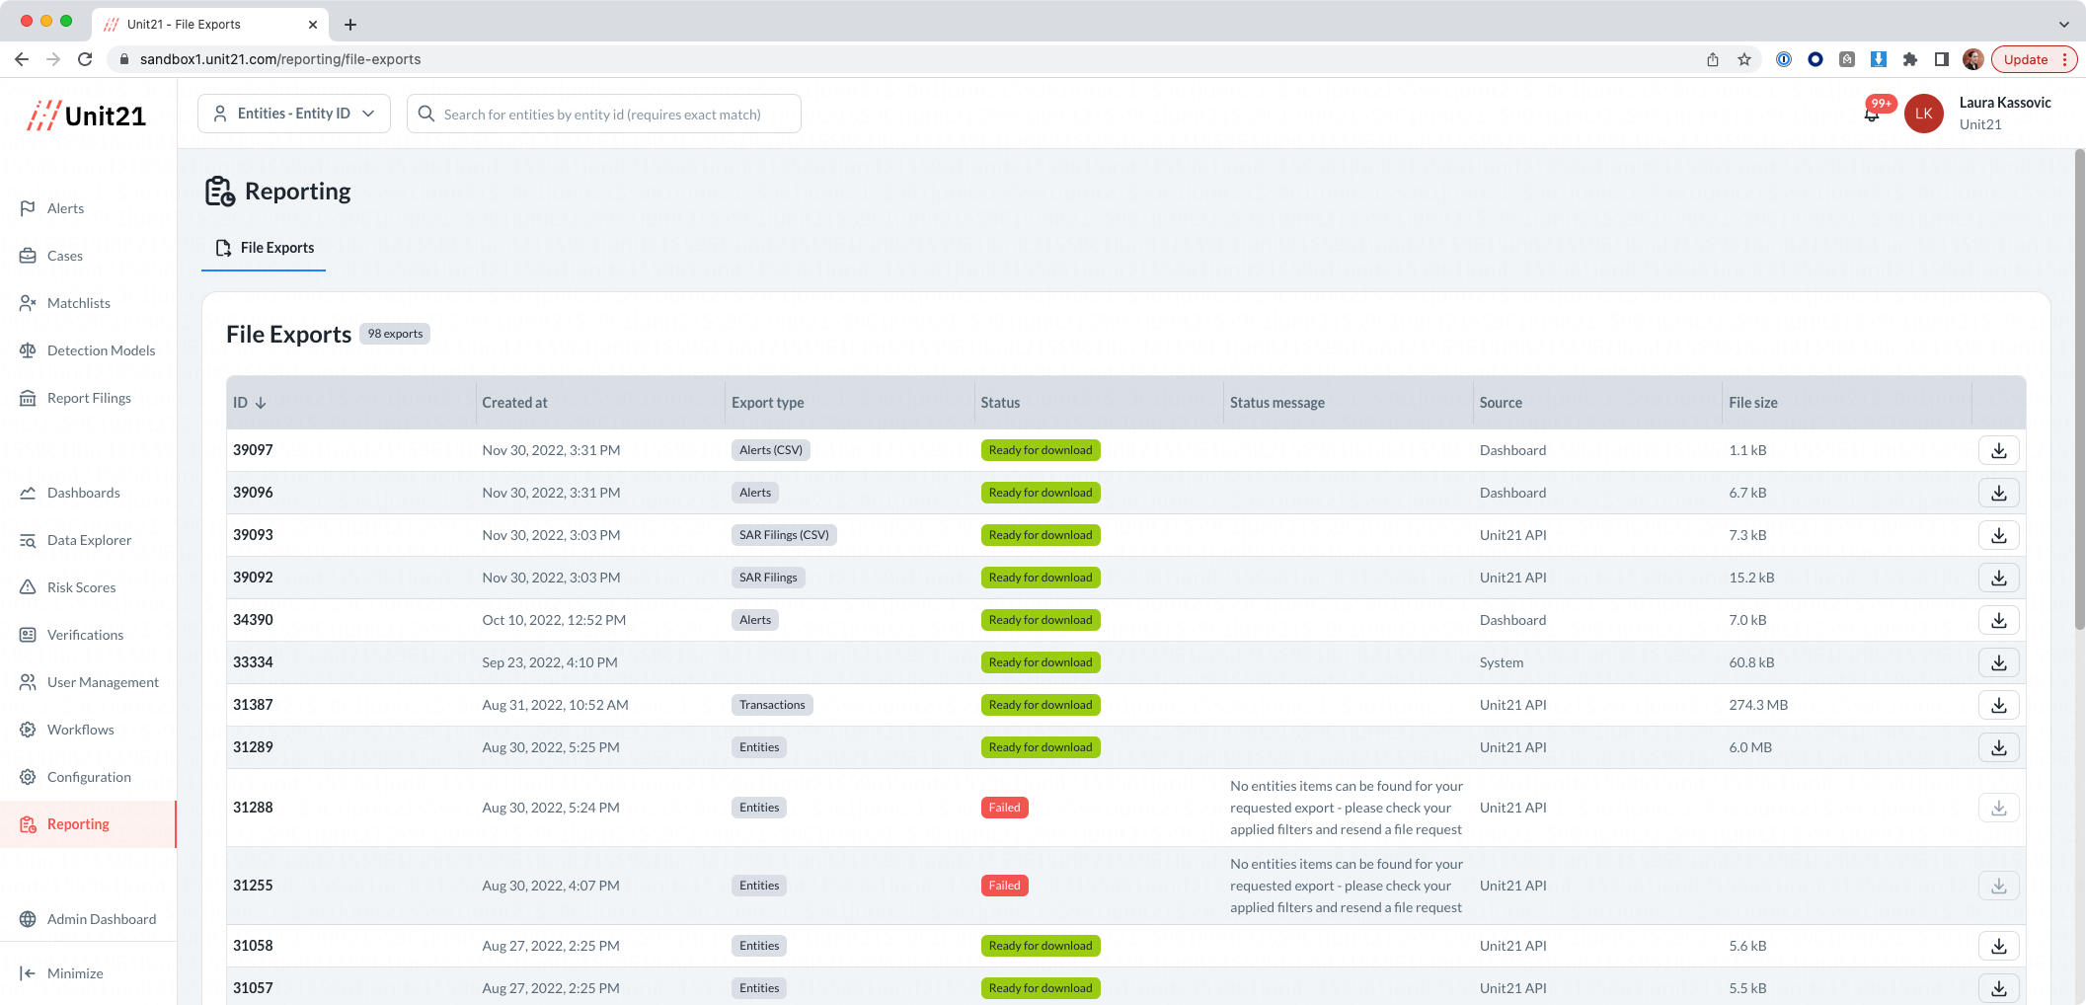Go to Workflows

[80, 730]
